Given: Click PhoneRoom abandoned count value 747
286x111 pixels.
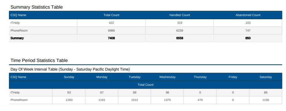Looking at the screenshot, I should coord(248,31).
